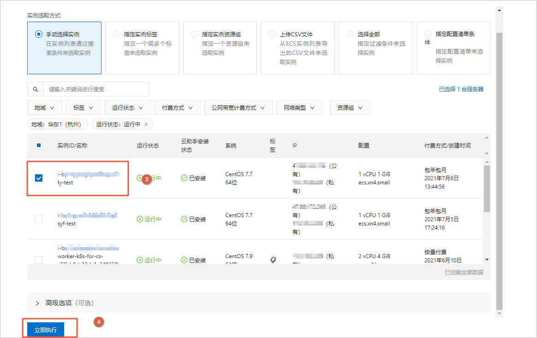537x338 pixels.
Task: Click the 运行状态 column header
Action: [x=148, y=146]
